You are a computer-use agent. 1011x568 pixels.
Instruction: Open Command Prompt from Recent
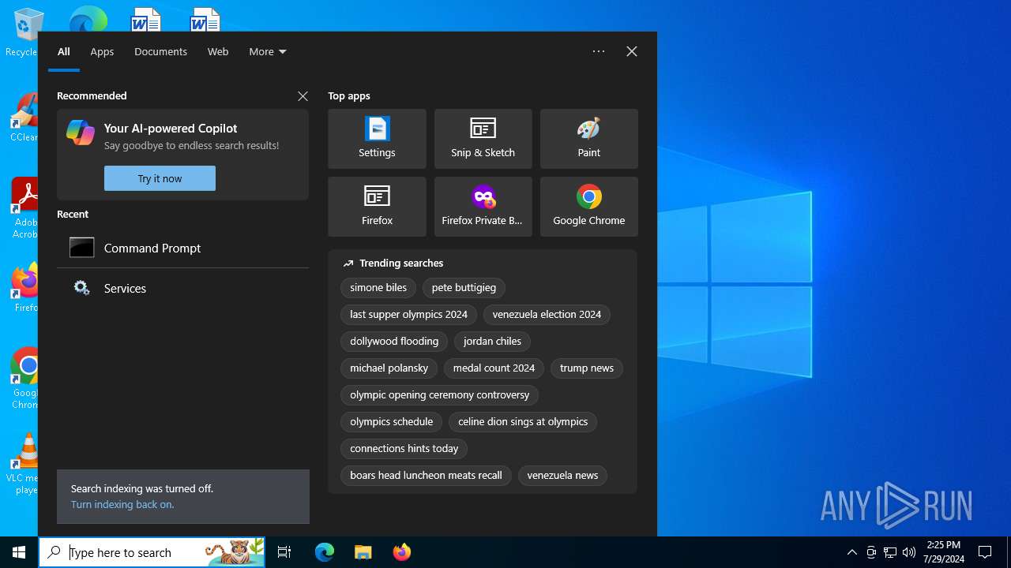[182, 248]
